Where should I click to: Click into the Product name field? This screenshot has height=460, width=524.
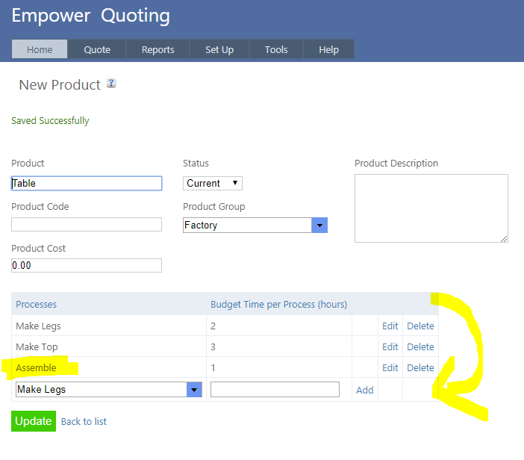(x=87, y=183)
